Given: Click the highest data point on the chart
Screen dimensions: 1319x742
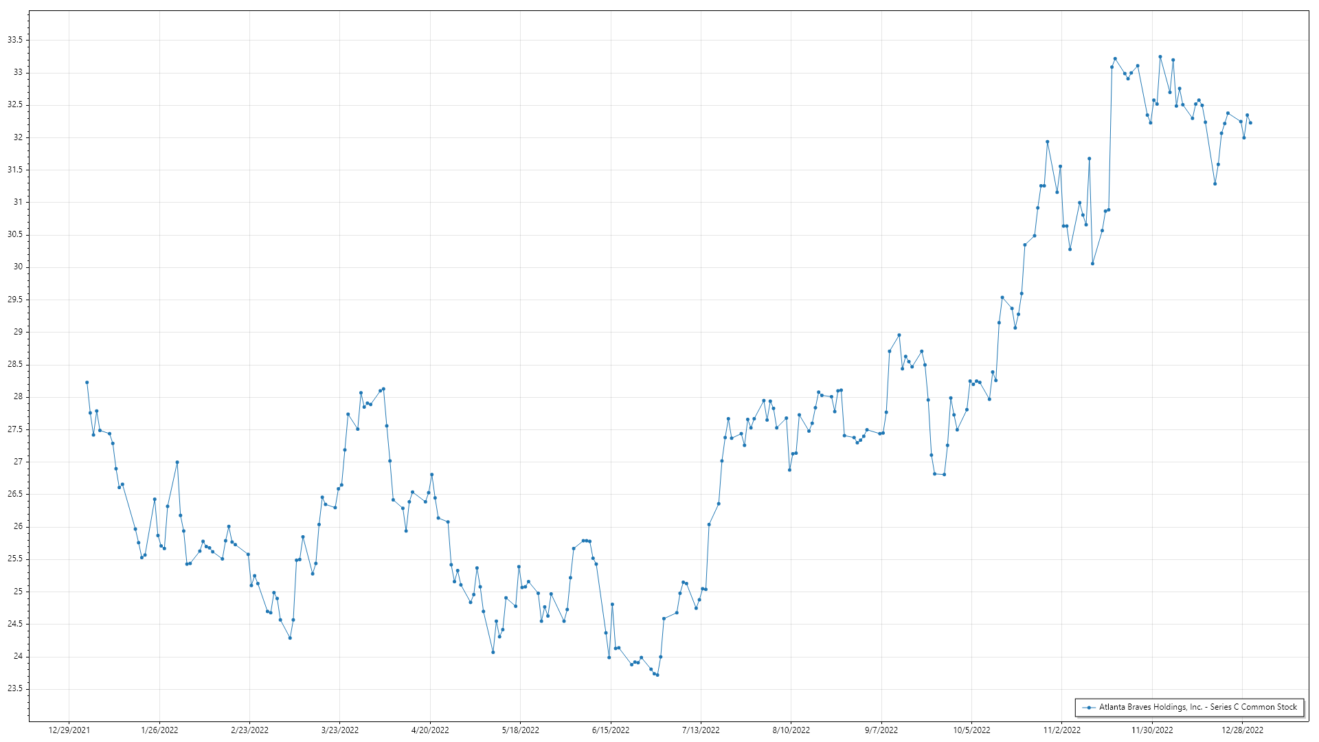Looking at the screenshot, I should (x=1160, y=57).
